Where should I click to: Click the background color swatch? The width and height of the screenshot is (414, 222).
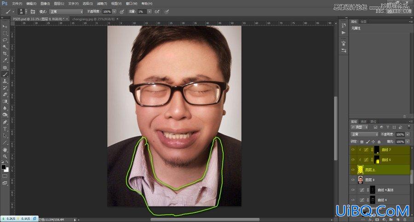6,170
